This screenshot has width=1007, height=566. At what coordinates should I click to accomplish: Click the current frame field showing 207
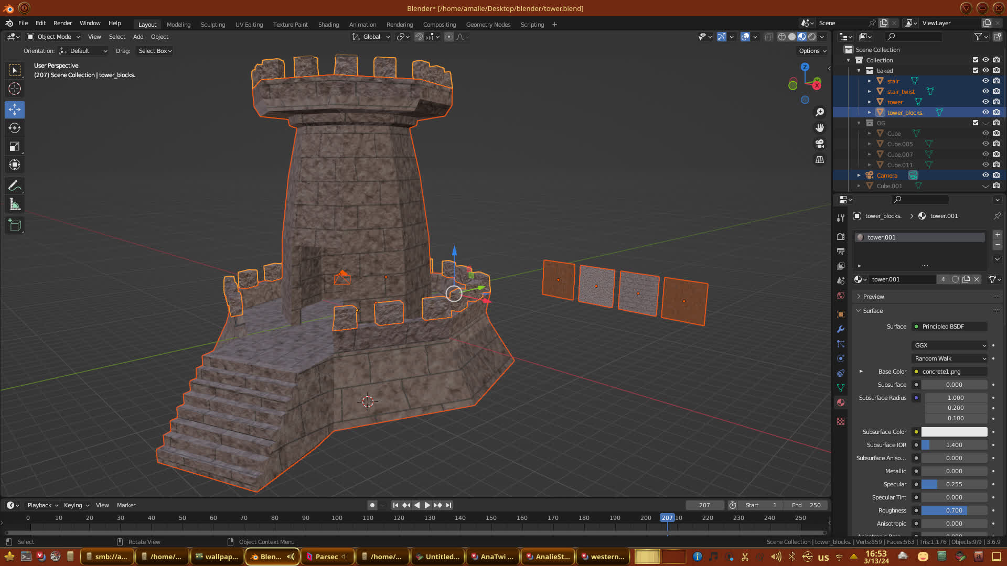coord(704,505)
